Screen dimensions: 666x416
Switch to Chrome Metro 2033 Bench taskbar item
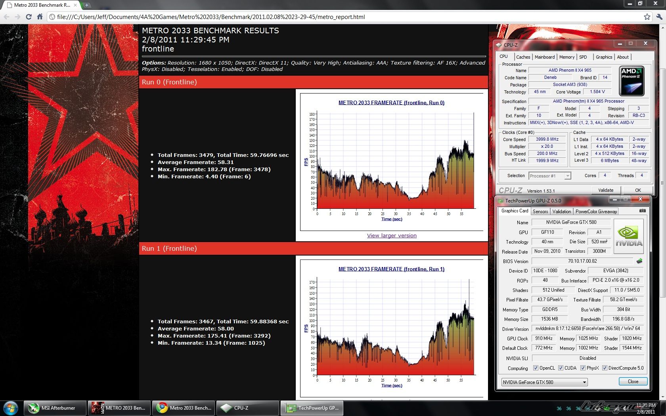(184, 408)
